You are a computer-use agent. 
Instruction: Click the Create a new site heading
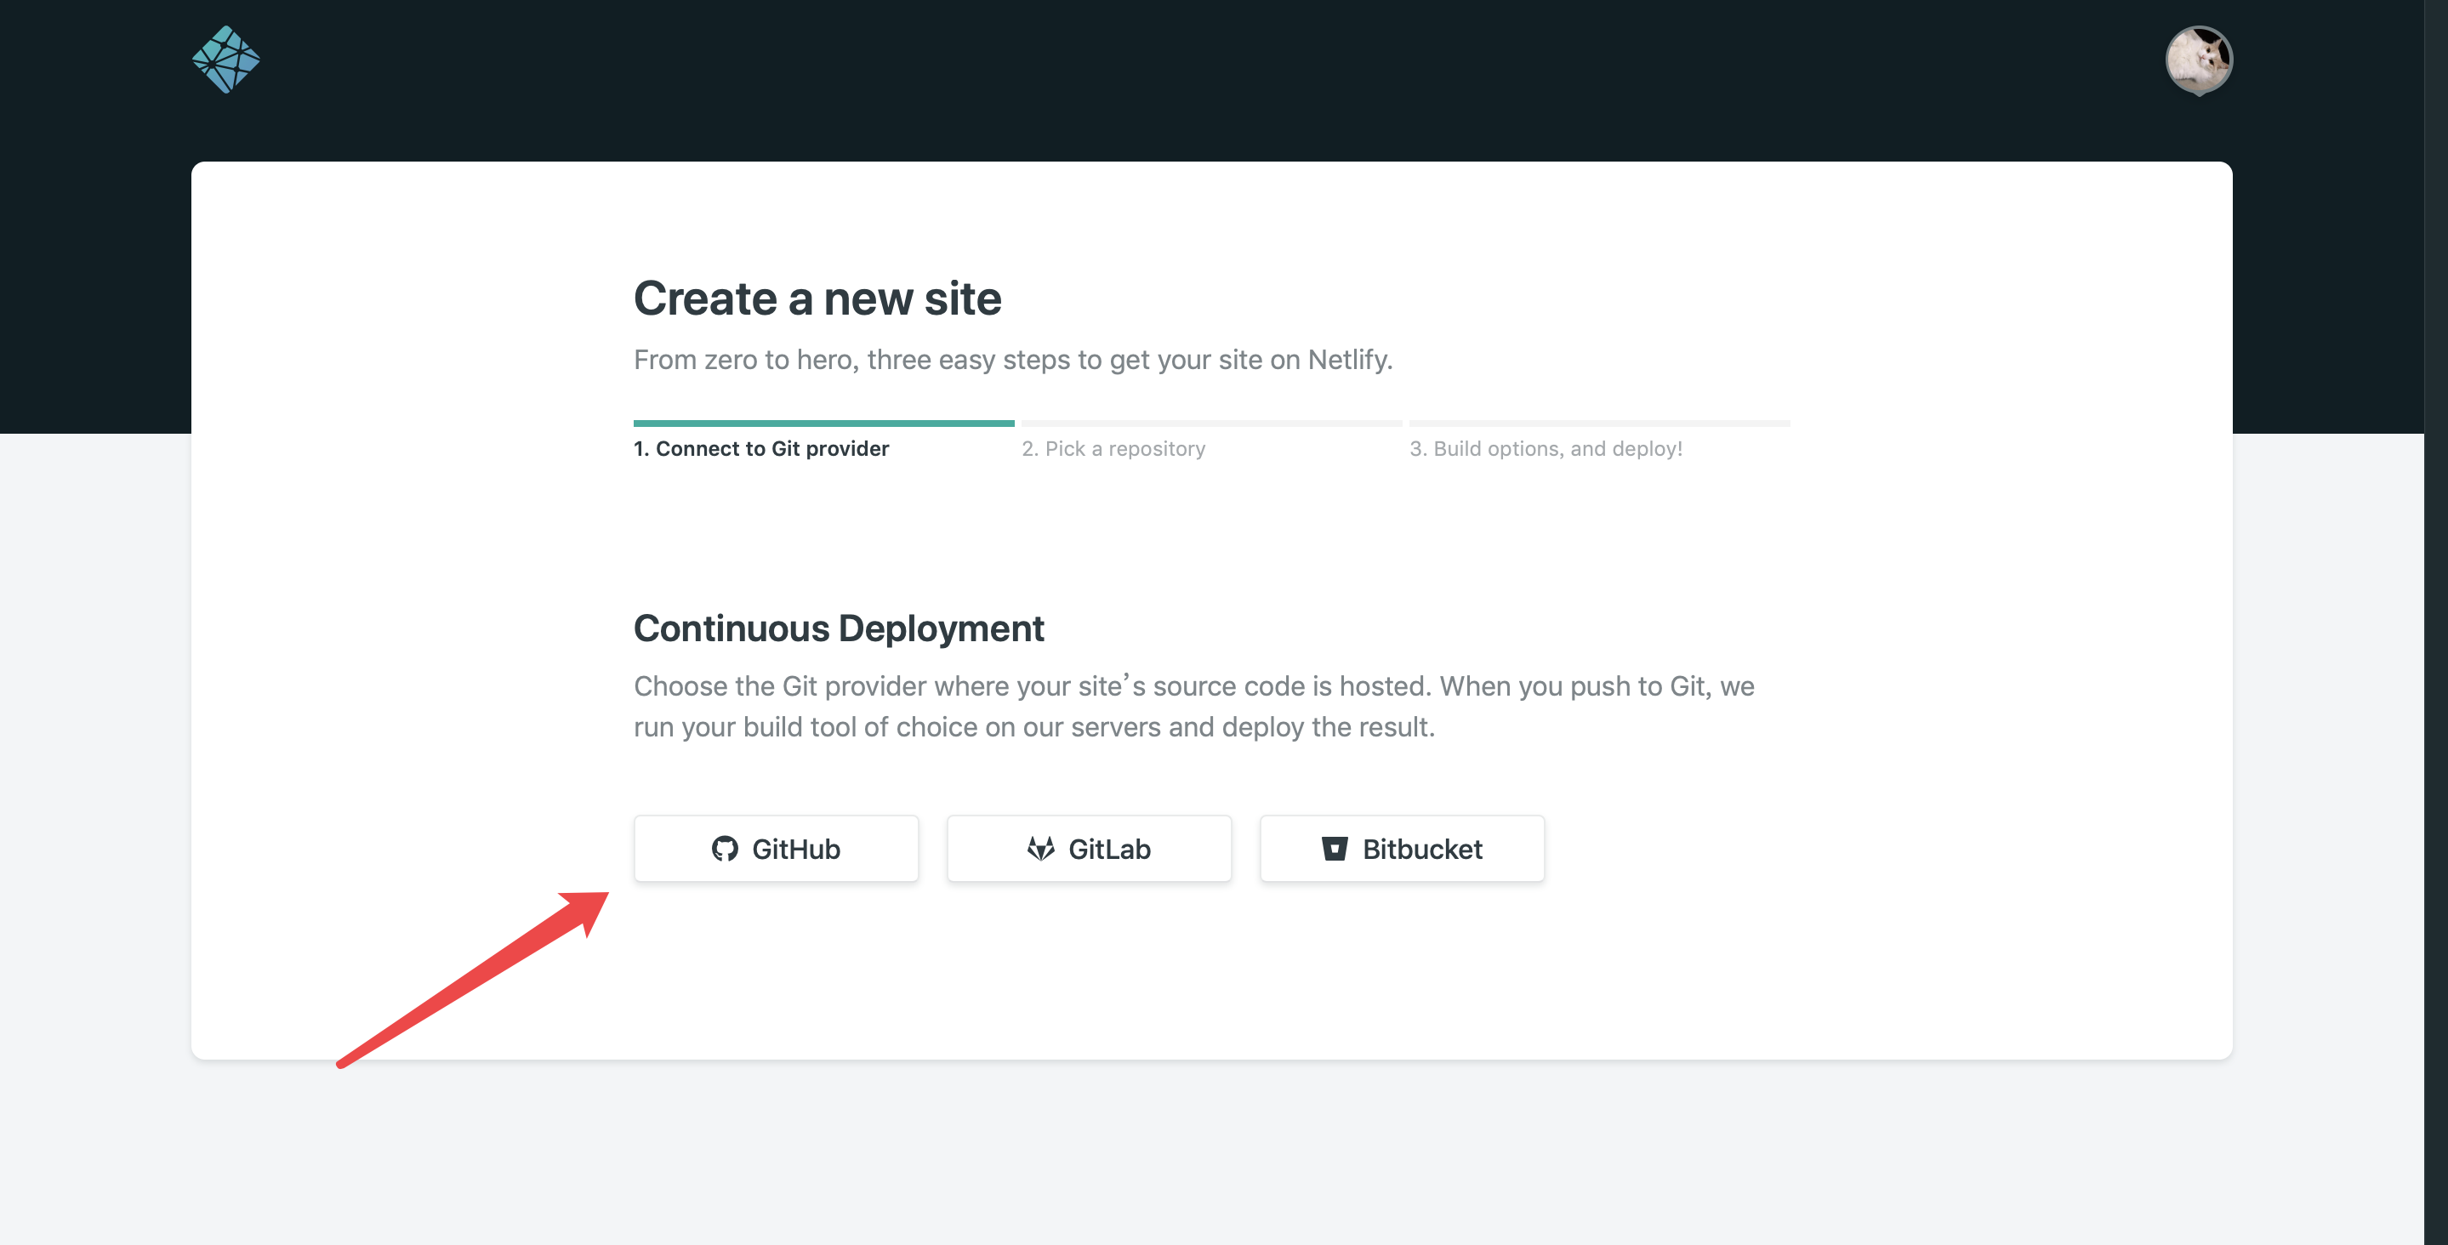[x=817, y=298]
